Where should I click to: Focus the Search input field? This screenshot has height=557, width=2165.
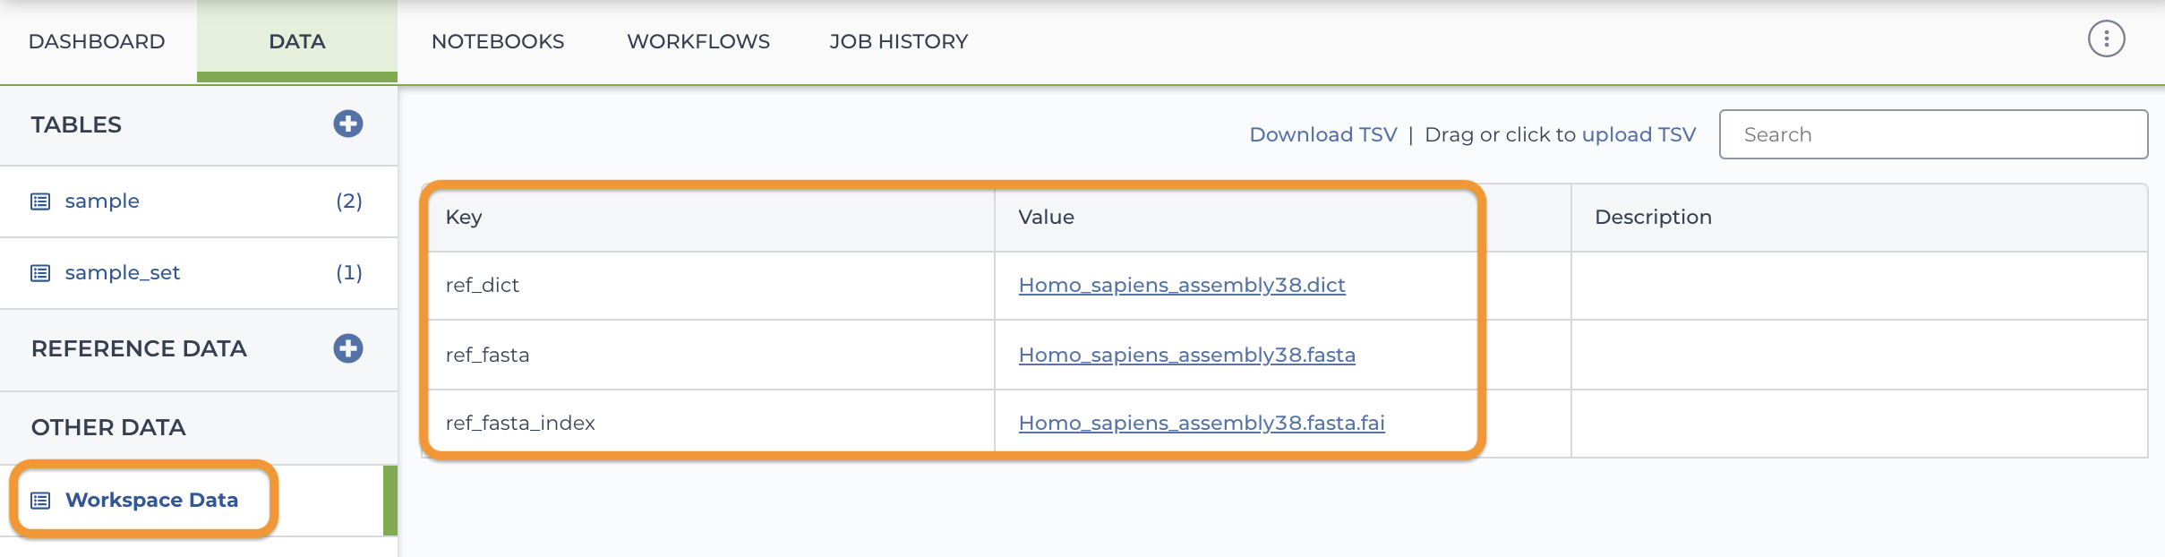[x=1933, y=134]
